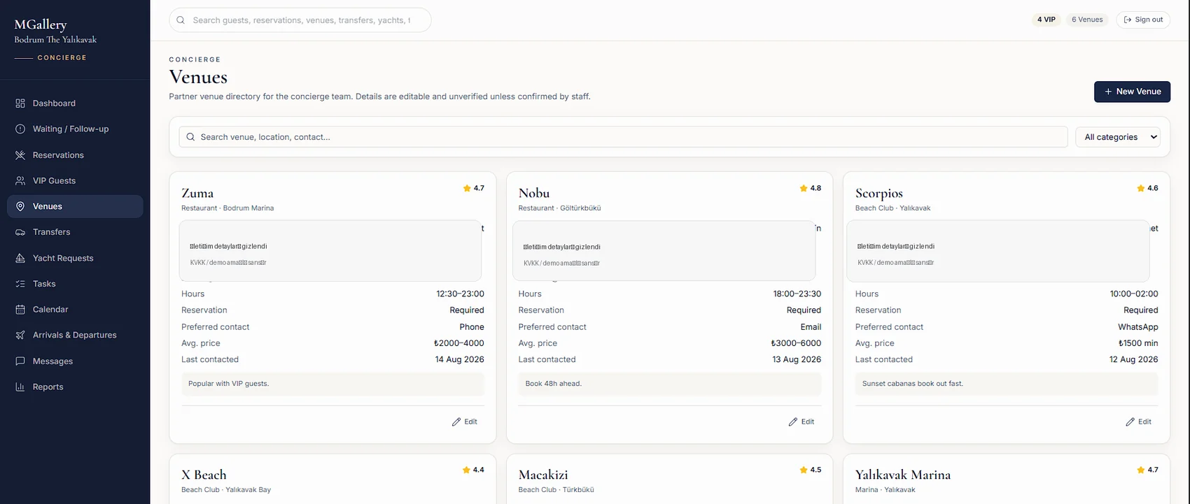Edit the Scorpios venue card
The image size is (1190, 504).
tap(1139, 422)
